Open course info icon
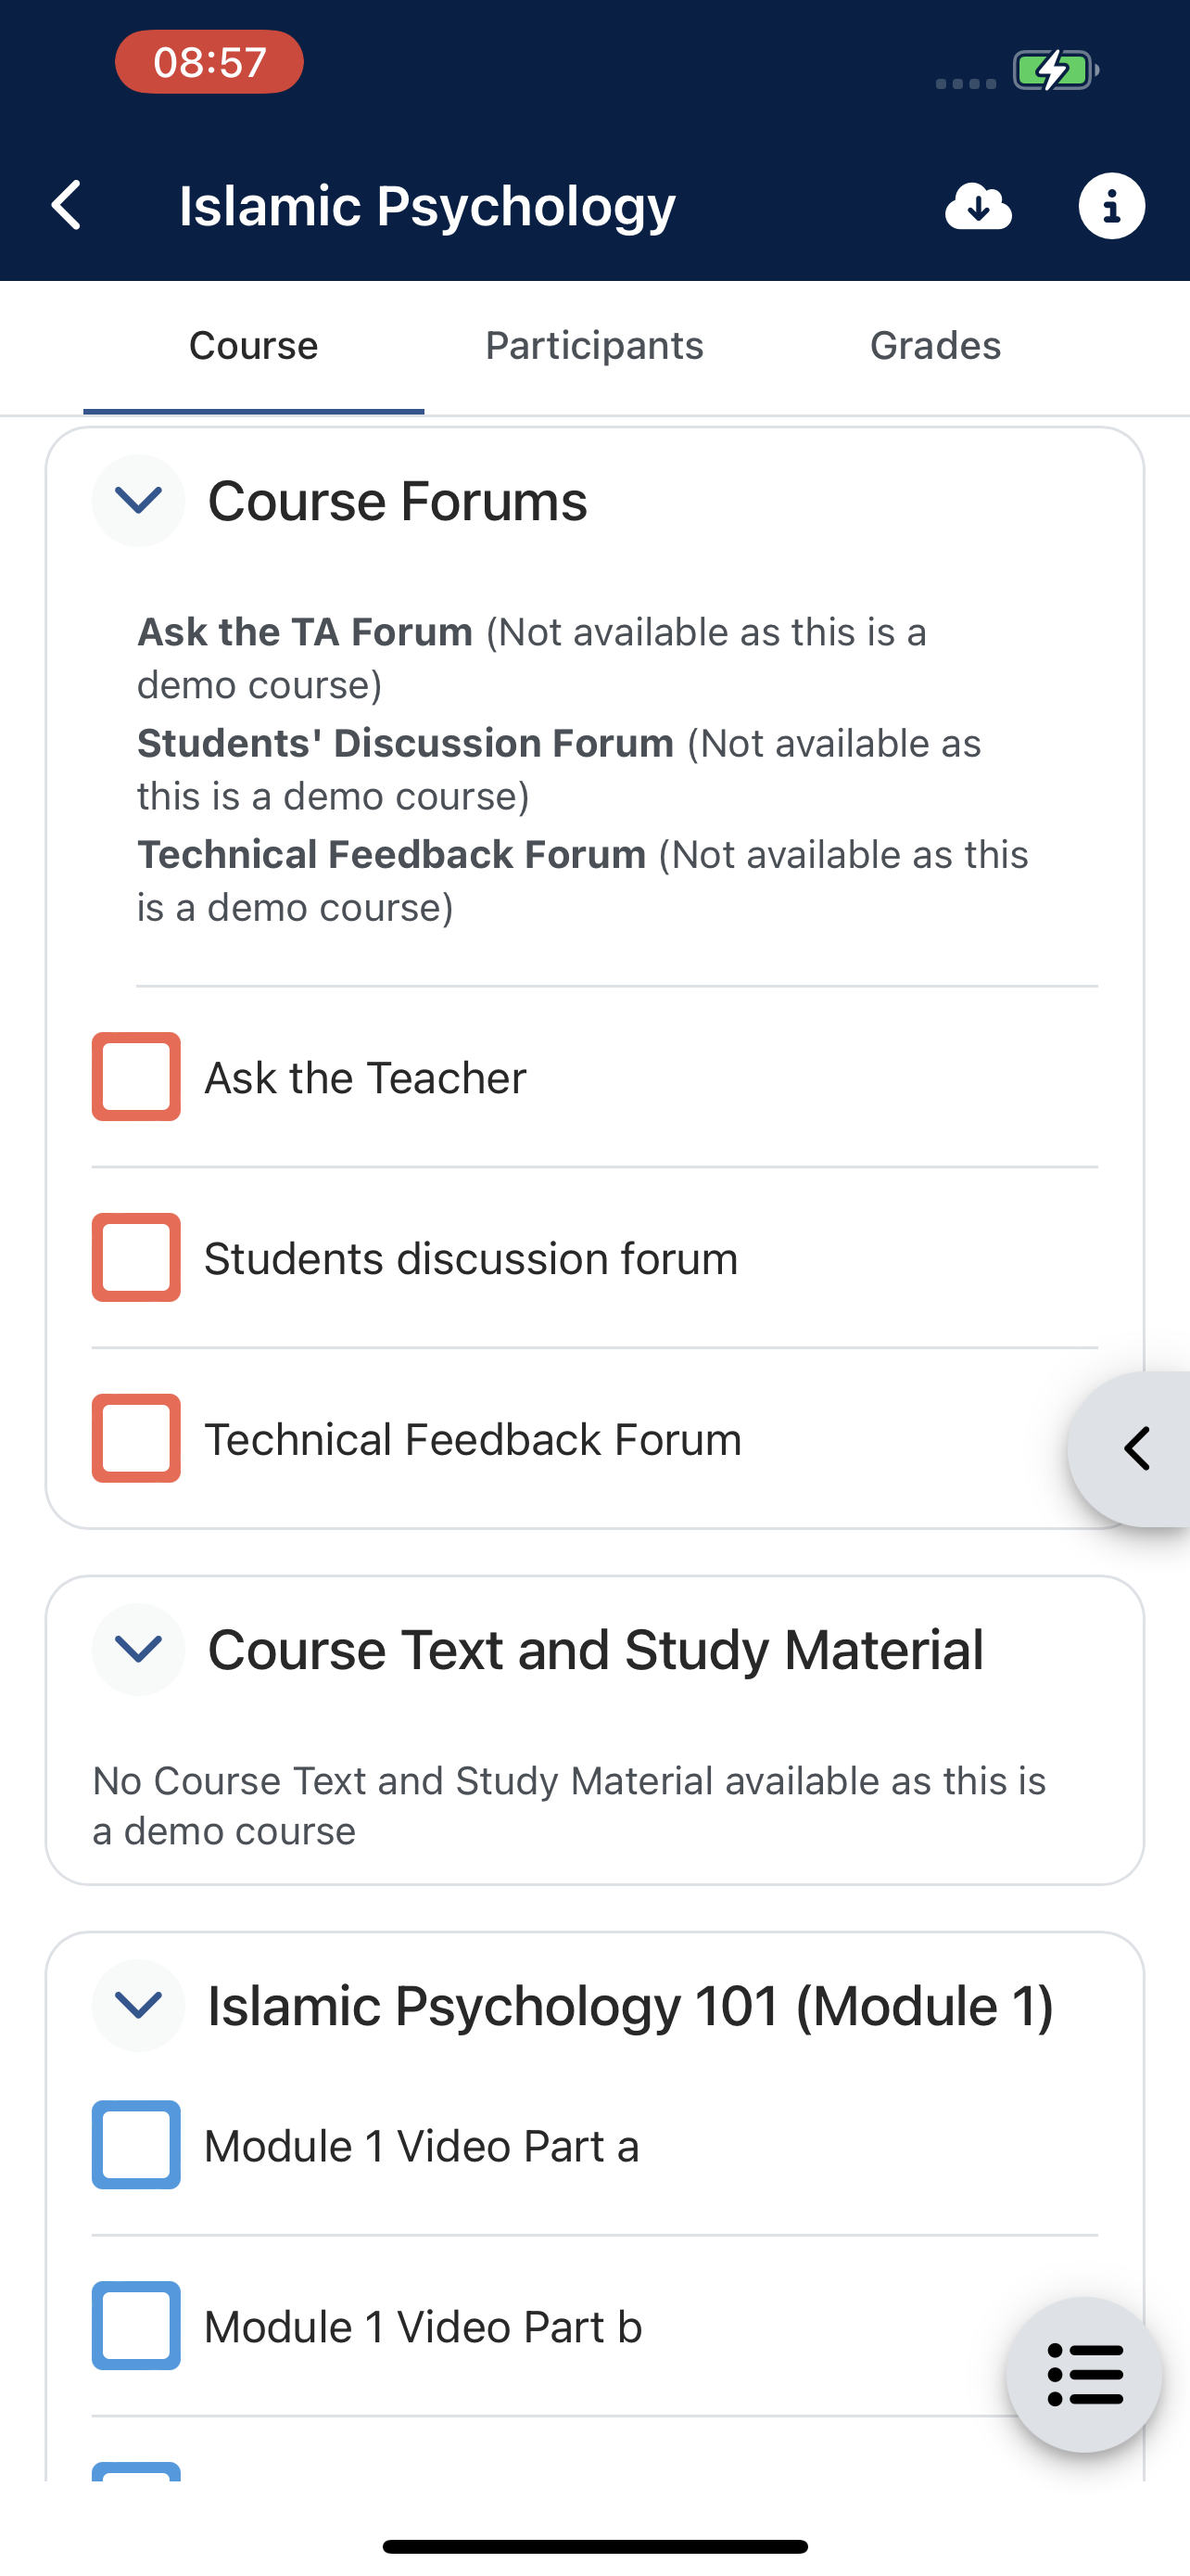 (x=1111, y=206)
